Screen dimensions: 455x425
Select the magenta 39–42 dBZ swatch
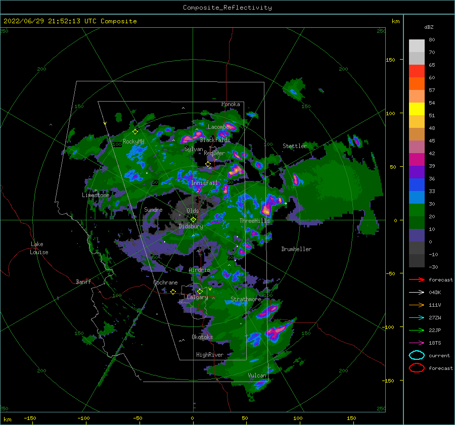tap(417, 159)
